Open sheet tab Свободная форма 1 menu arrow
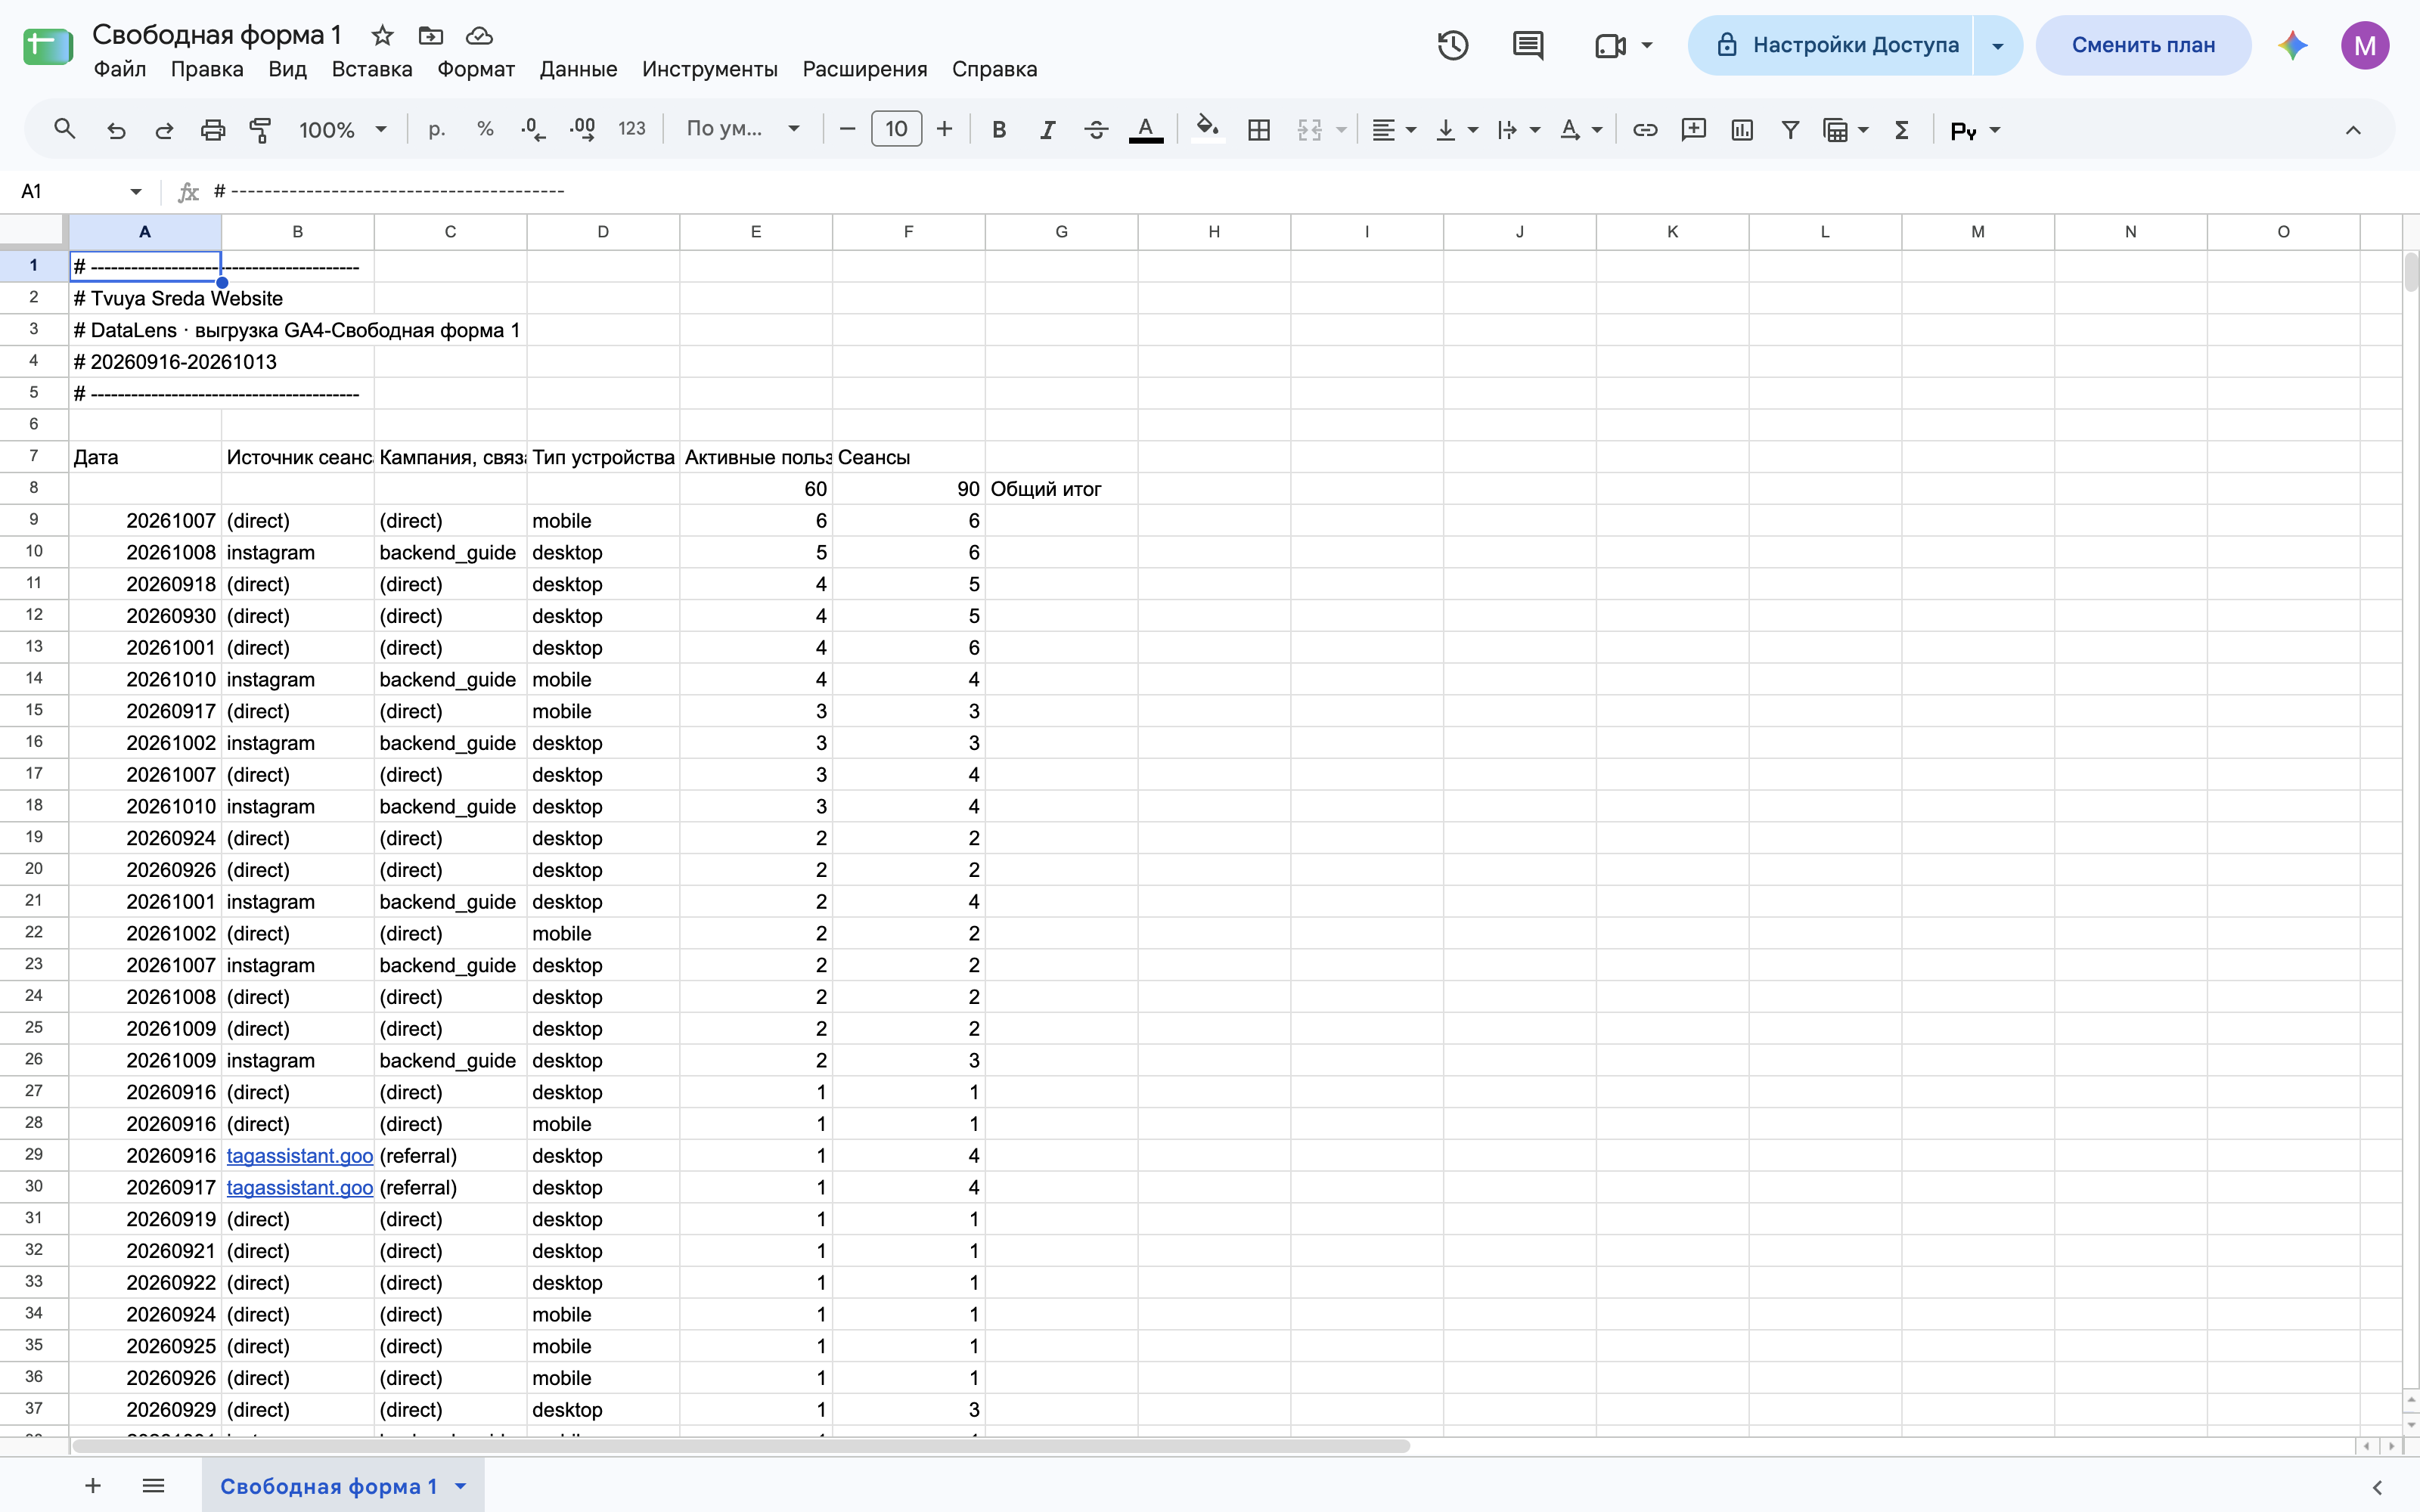Image resolution: width=2420 pixels, height=1512 pixels. tap(460, 1486)
